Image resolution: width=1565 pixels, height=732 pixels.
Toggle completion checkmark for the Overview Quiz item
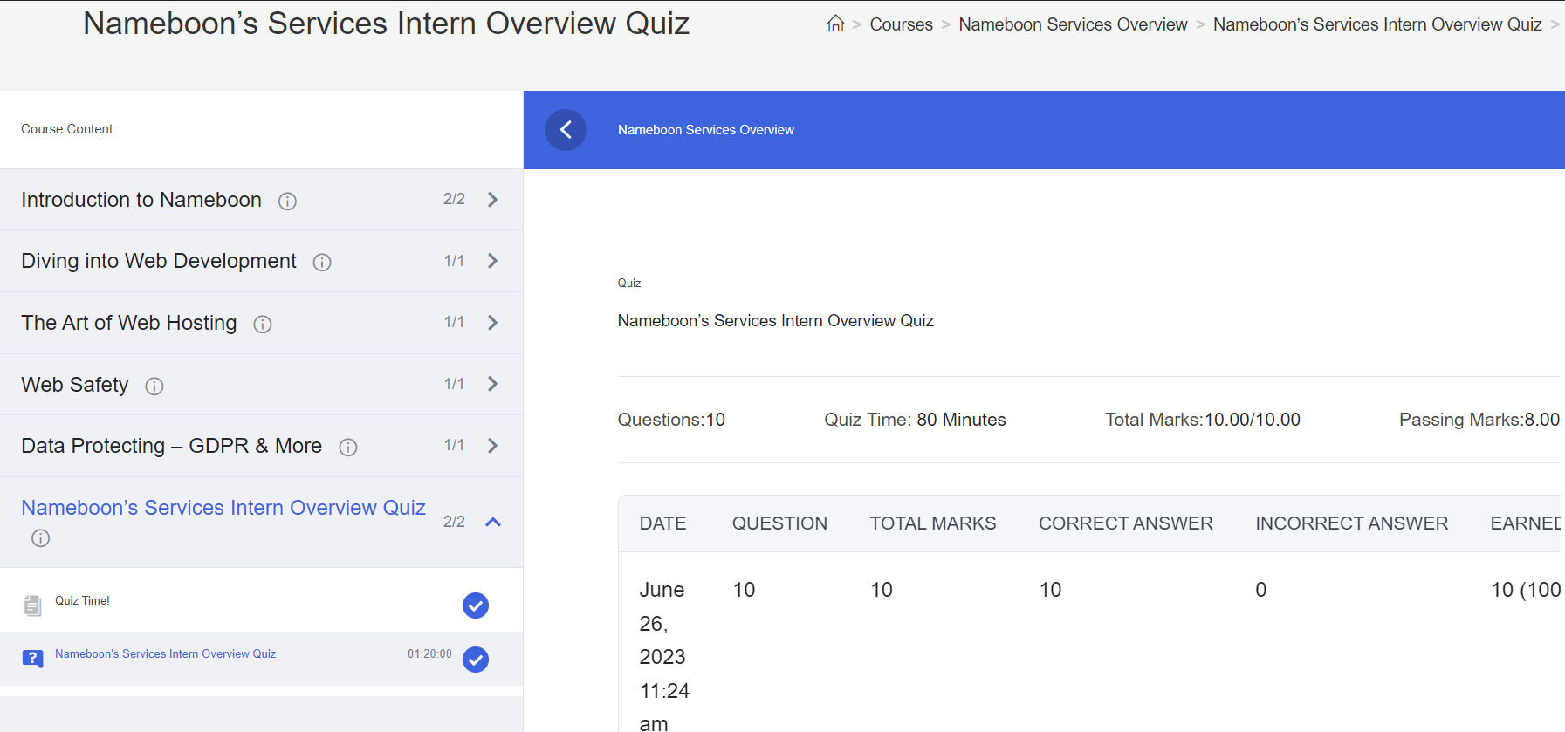476,660
